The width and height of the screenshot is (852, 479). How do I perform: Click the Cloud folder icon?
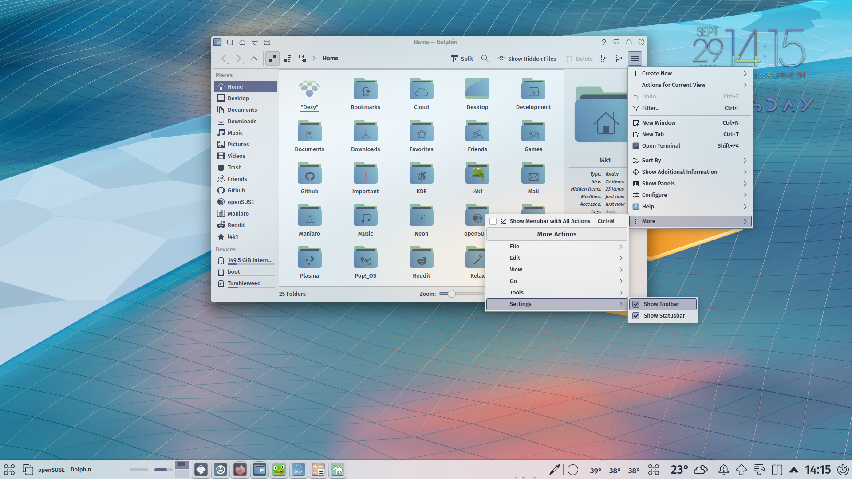421,88
